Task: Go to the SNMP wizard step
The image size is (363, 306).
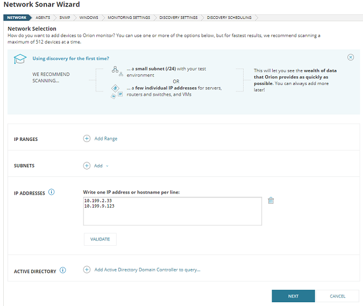Action: (65, 18)
